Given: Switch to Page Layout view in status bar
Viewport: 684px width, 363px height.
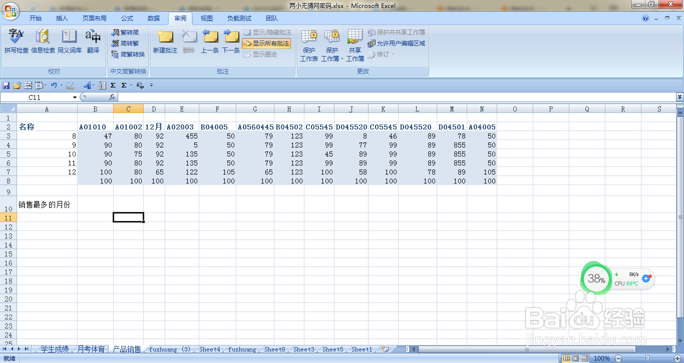Looking at the screenshot, I should coord(576,358).
